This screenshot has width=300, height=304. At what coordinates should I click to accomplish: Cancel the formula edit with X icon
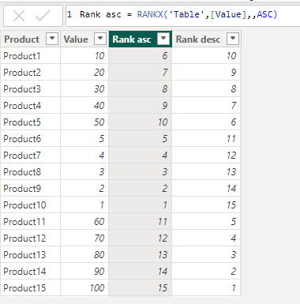19,16
